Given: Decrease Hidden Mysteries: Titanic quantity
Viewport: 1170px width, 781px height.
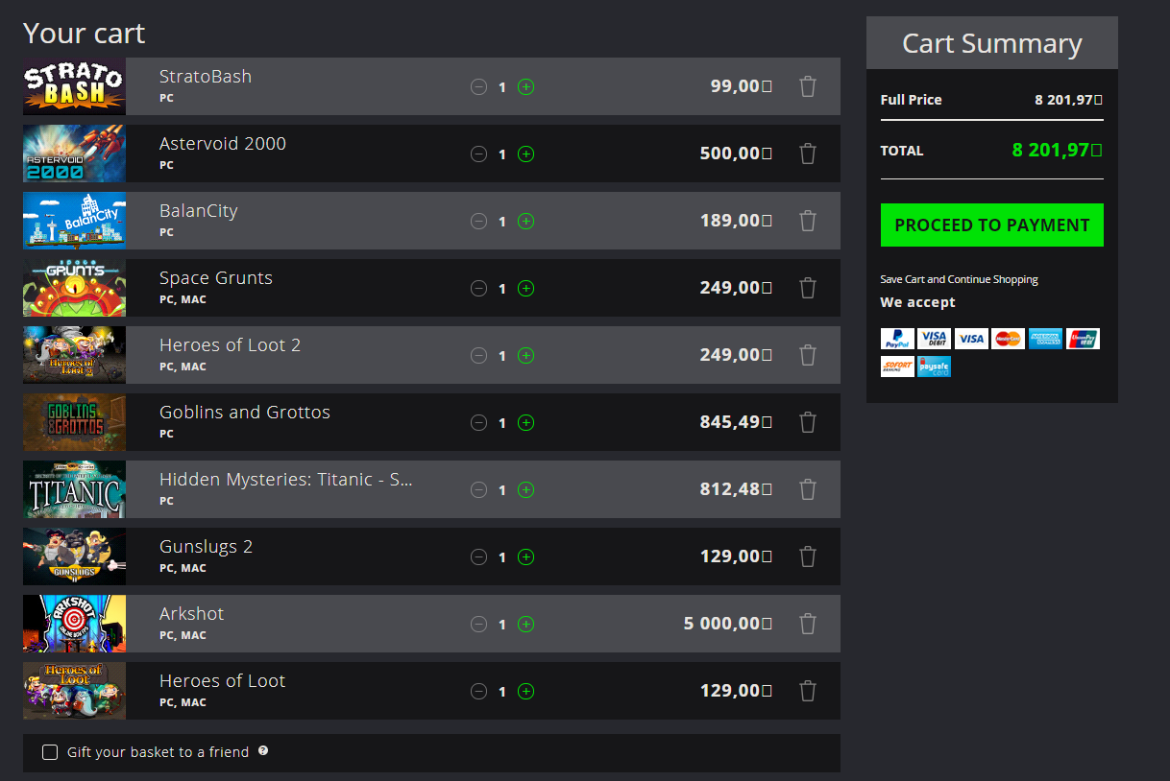Looking at the screenshot, I should click(x=478, y=490).
